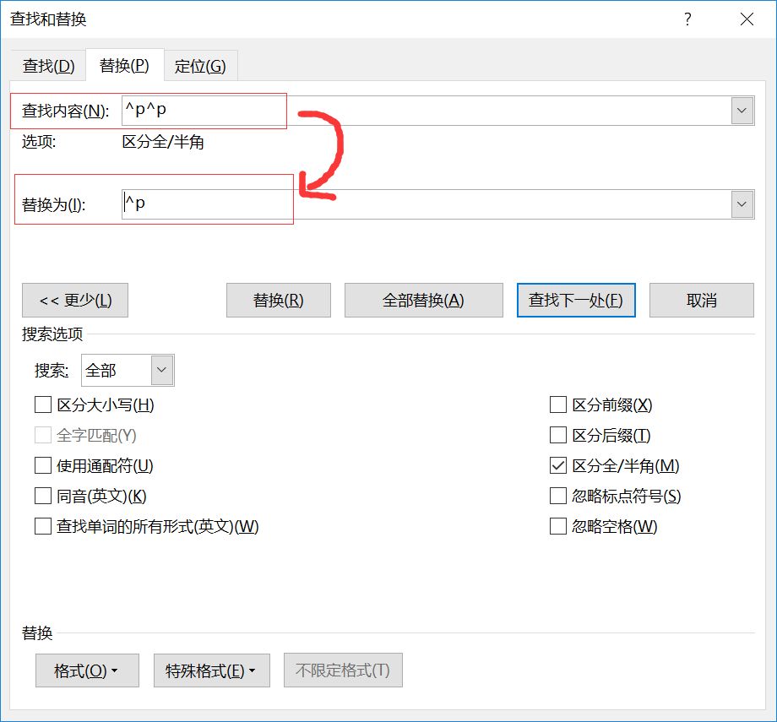Close the Find and Replace dialog

[x=747, y=19]
